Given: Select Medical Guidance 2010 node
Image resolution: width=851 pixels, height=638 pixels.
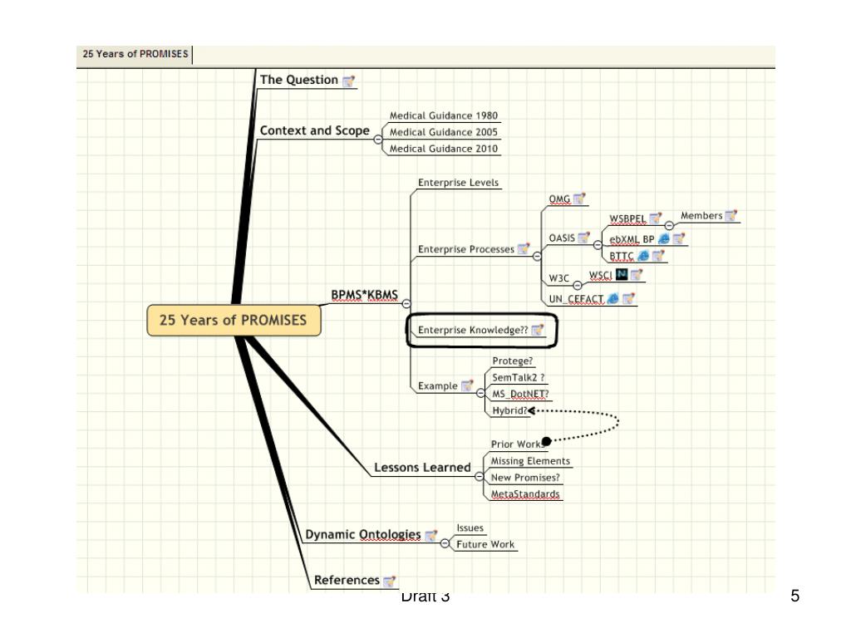Looking at the screenshot, I should pos(444,149).
